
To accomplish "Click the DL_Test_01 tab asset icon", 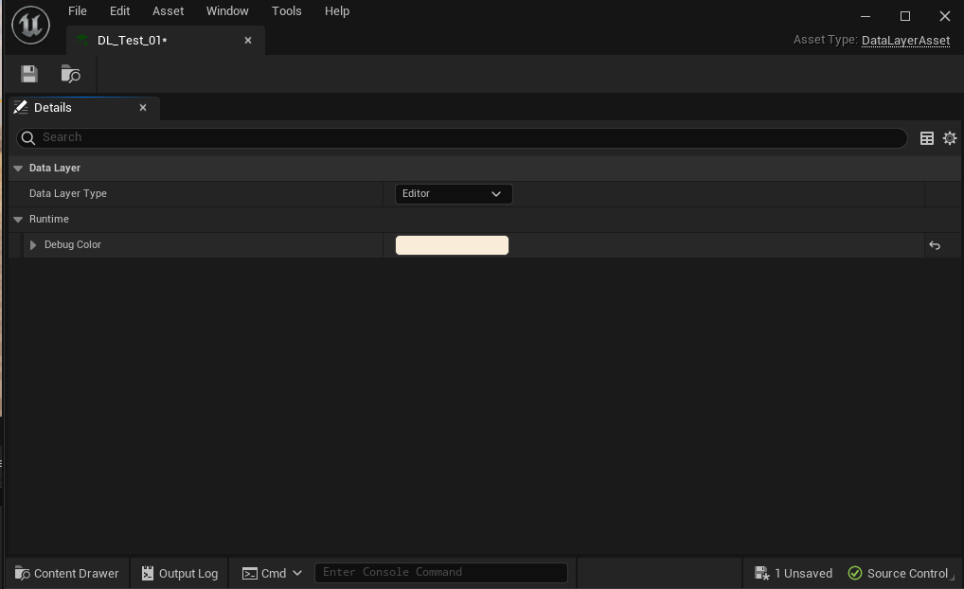I will [x=81, y=41].
